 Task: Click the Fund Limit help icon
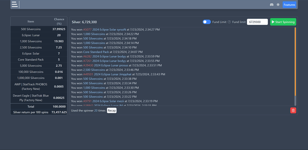tap(229, 22)
